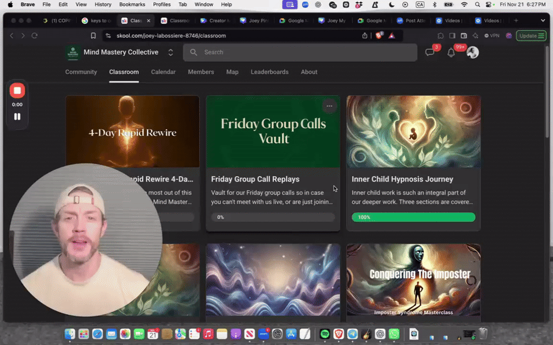The image size is (553, 345).
Task: Open the notifications bell
Action: [451, 53]
